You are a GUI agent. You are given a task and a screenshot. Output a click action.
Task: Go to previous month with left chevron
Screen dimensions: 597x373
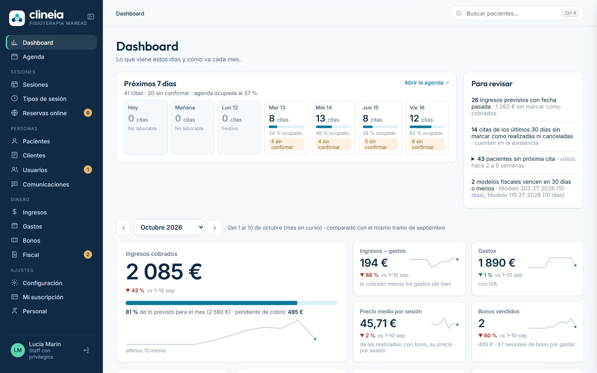click(124, 228)
